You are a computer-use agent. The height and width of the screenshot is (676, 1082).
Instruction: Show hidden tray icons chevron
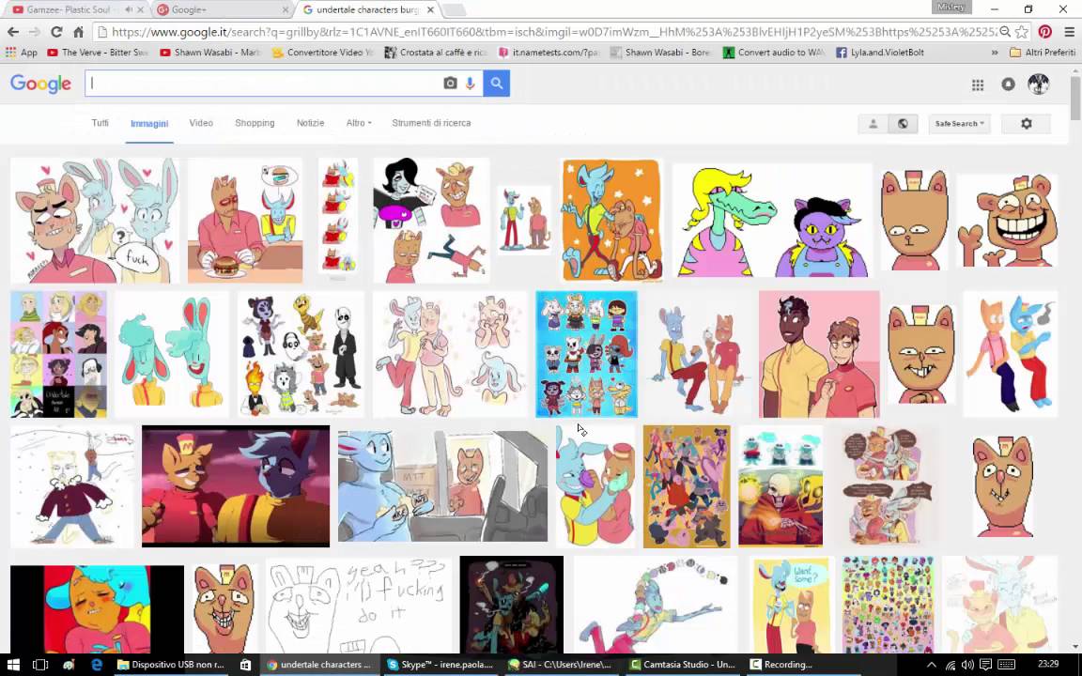tap(931, 665)
